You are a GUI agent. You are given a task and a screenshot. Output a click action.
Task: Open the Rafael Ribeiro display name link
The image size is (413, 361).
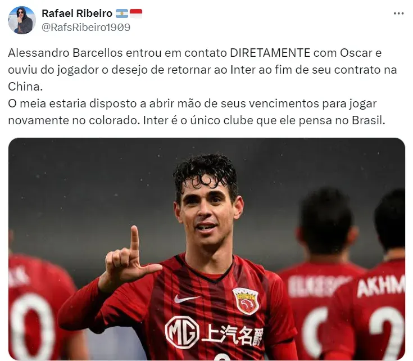click(77, 13)
